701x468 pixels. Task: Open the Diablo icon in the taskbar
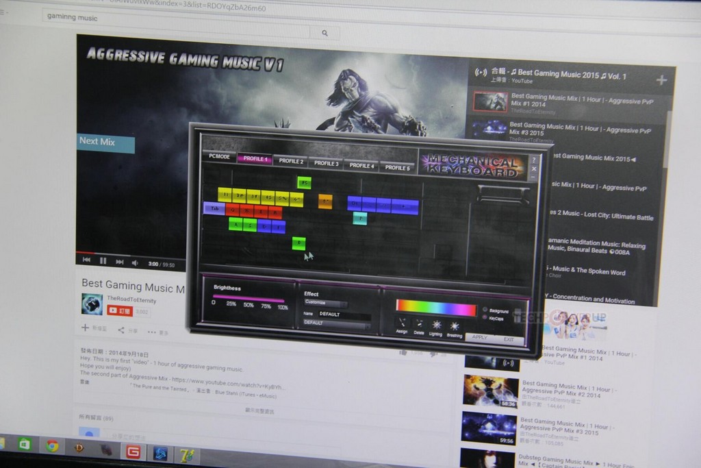tap(79, 448)
